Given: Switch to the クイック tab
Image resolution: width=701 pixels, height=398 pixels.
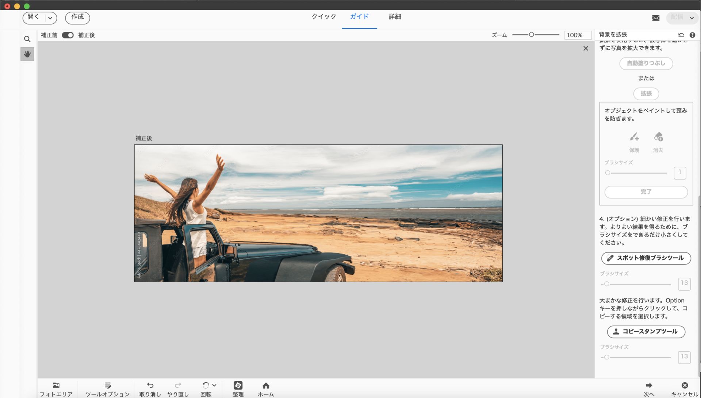Looking at the screenshot, I should tap(323, 16).
